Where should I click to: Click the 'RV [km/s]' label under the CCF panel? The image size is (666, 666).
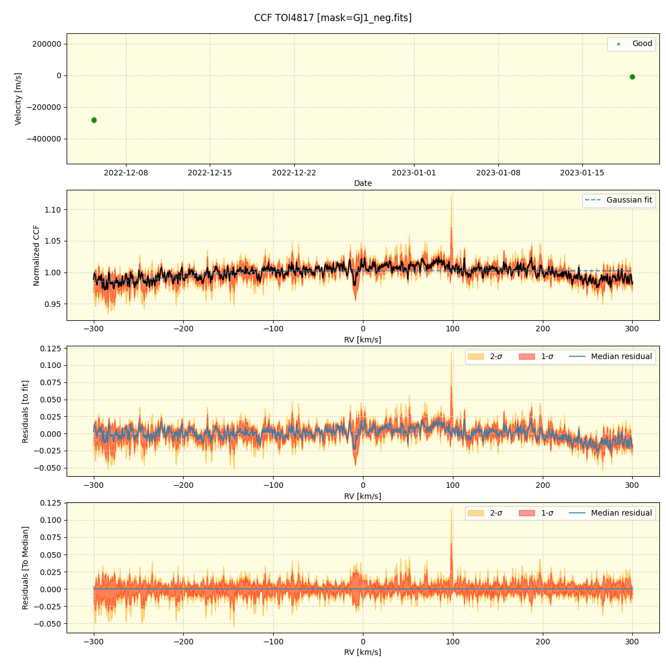[363, 340]
